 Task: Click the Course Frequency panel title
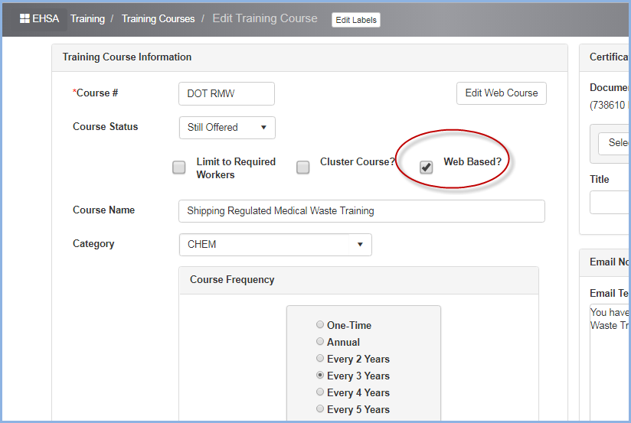coord(232,280)
